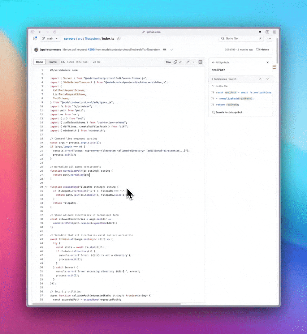Jump to next realPath reference
307x334 pixels.
click(x=267, y=79)
